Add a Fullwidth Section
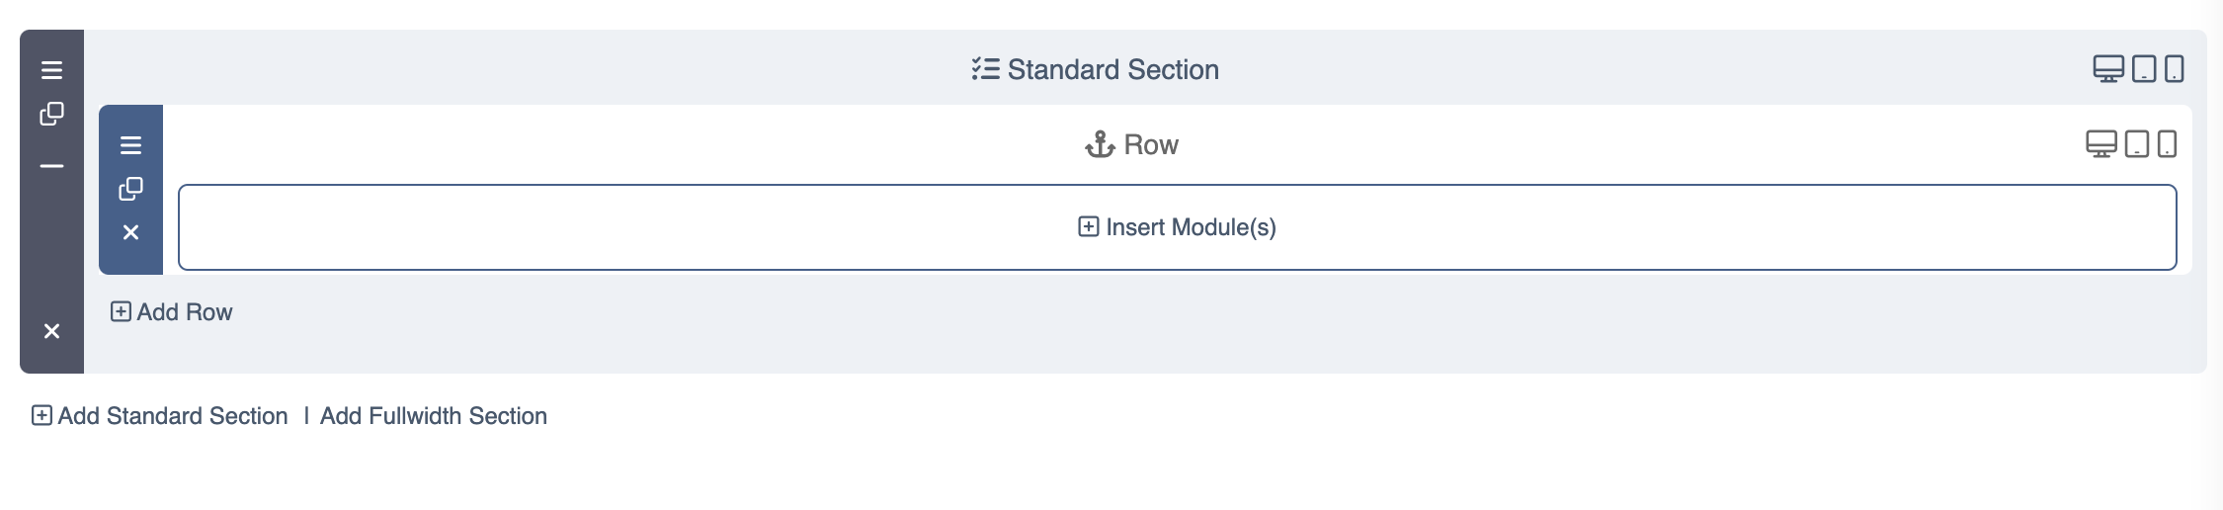 434,416
